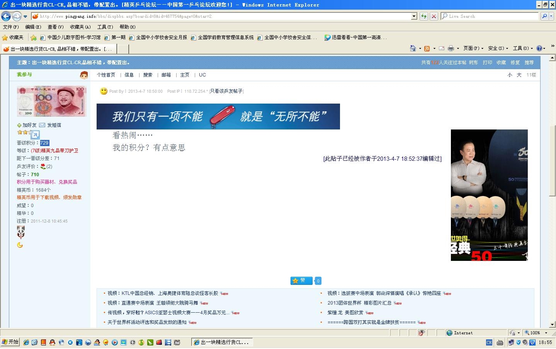Image resolution: width=556 pixels, height=349 pixels.
Task: Open the 收藏夹(A) favorites menu
Action: [80, 27]
